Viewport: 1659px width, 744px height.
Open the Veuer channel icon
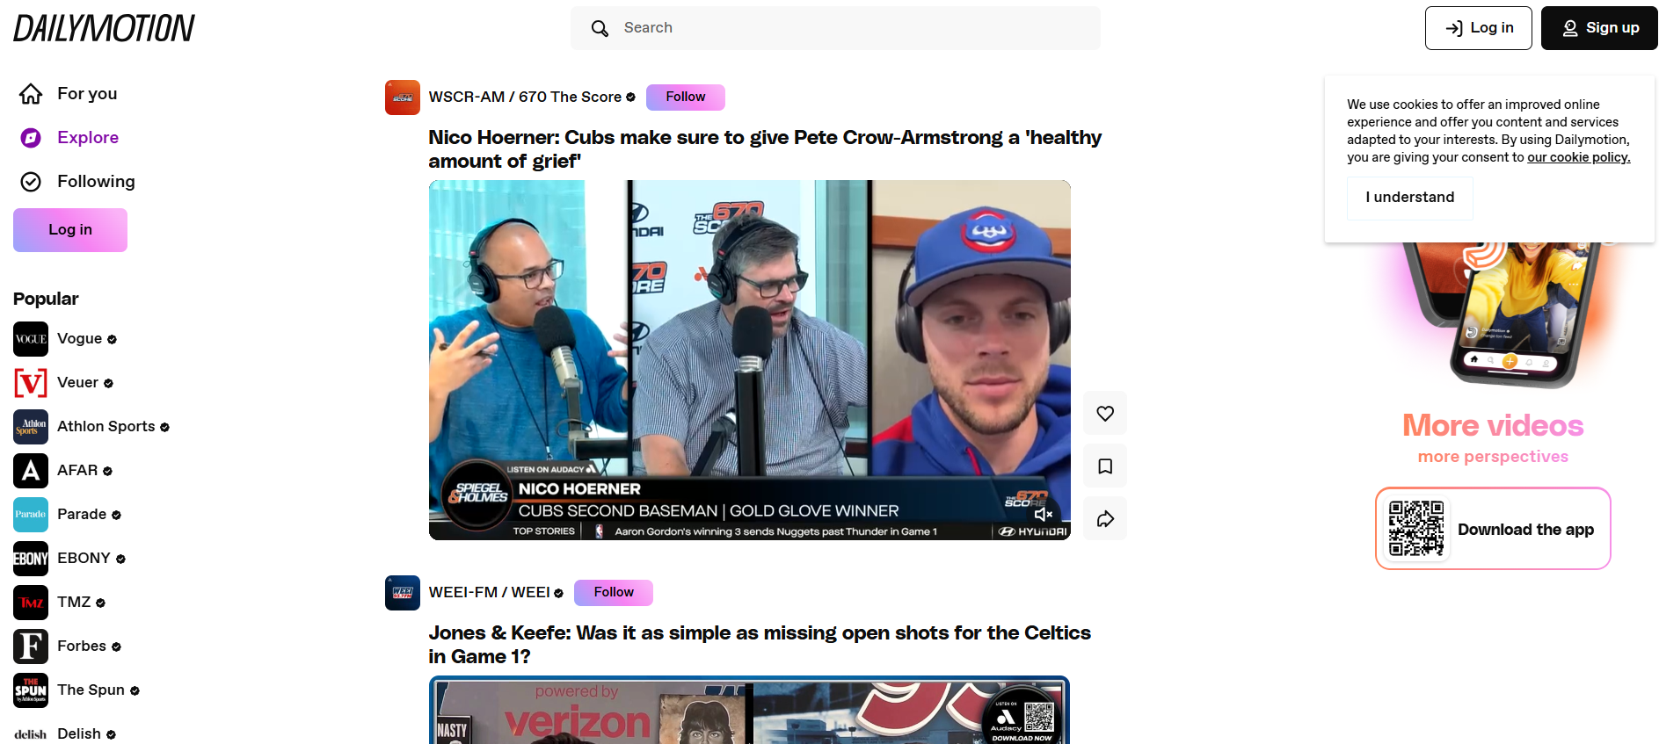click(31, 383)
